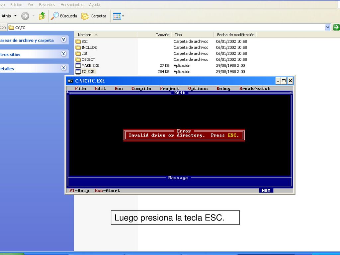Screen dimensions: 340x255
Task: Minimize the C:\TC\TC.EXE console window
Action: 278,81
